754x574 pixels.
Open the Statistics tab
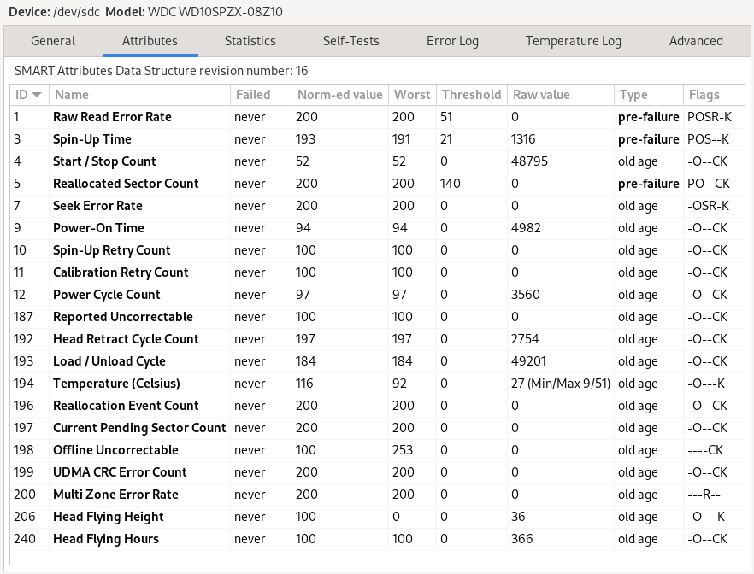[x=250, y=41]
